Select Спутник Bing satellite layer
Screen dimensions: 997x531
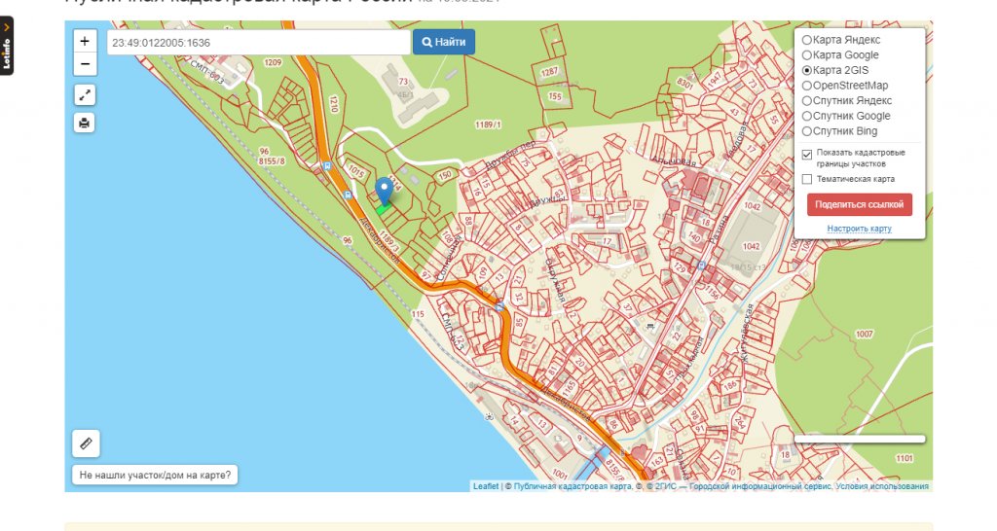807,131
